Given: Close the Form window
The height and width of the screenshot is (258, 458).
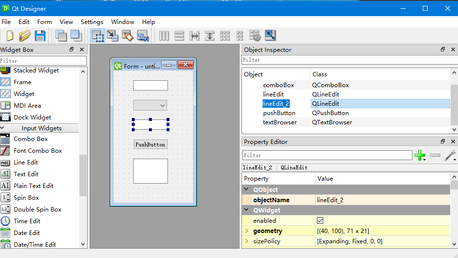Looking at the screenshot, I should point(186,65).
